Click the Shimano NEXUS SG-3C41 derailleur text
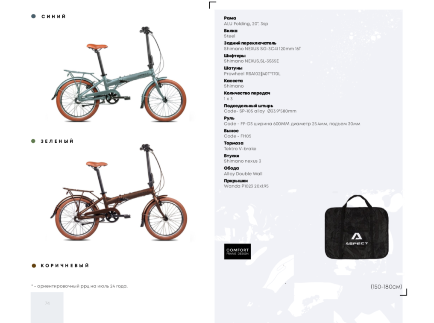Screen dimensions: 434x323 pos(262,49)
